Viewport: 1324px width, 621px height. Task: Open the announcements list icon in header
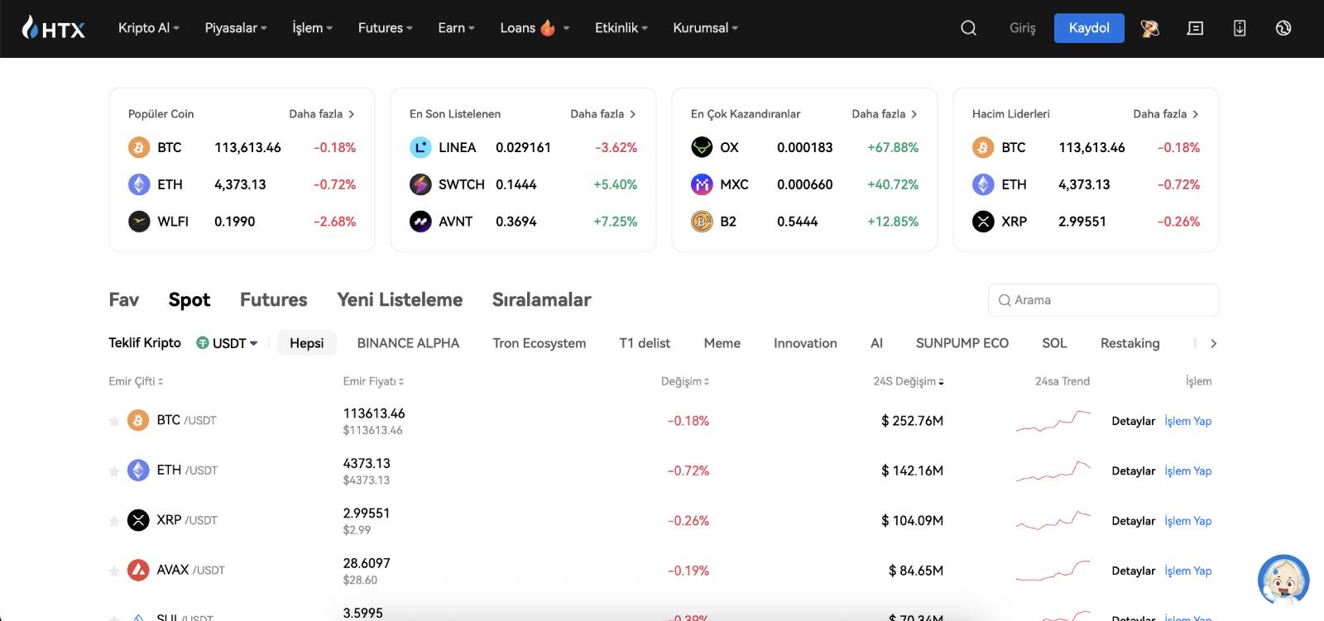tap(1195, 28)
